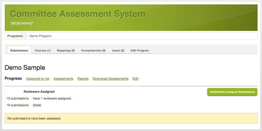This screenshot has width=262, height=131.
Task: Open the Submissions tab
Action: pyautogui.click(x=19, y=50)
